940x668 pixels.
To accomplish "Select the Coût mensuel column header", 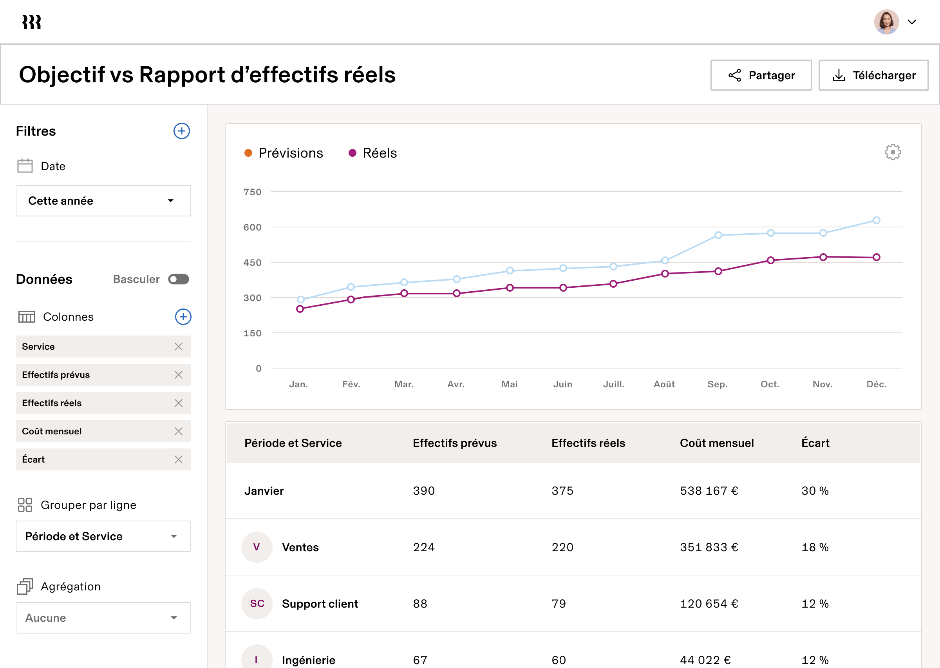I will pos(716,443).
